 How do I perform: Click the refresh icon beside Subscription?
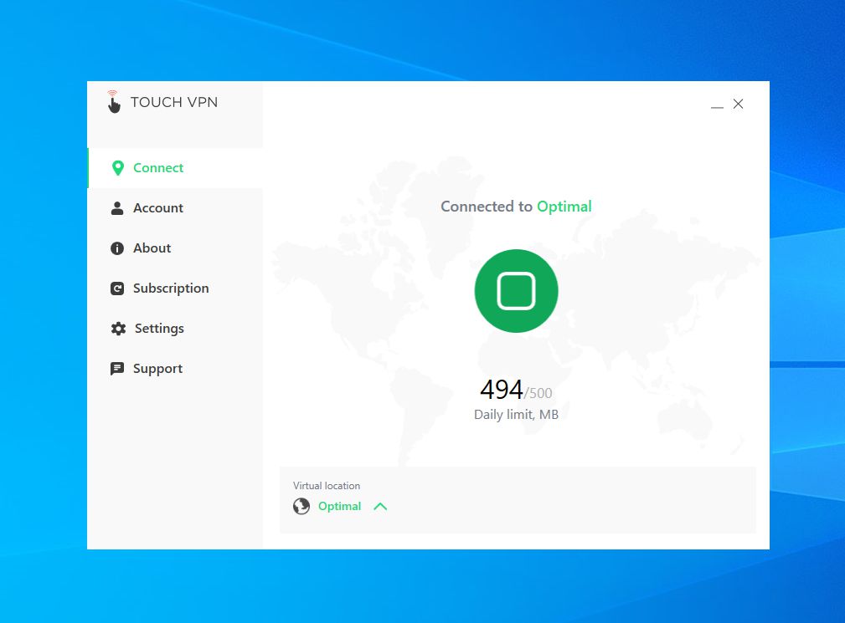[117, 289]
